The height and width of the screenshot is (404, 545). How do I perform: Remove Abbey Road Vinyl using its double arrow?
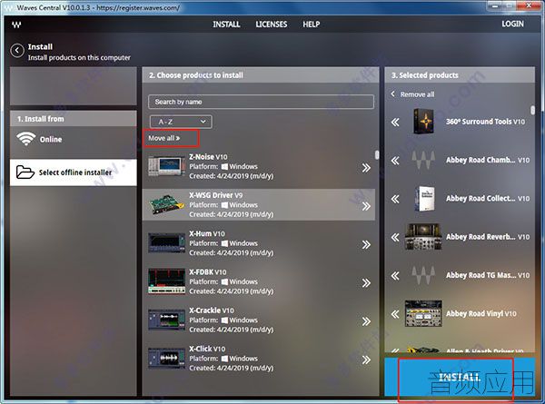(x=395, y=314)
